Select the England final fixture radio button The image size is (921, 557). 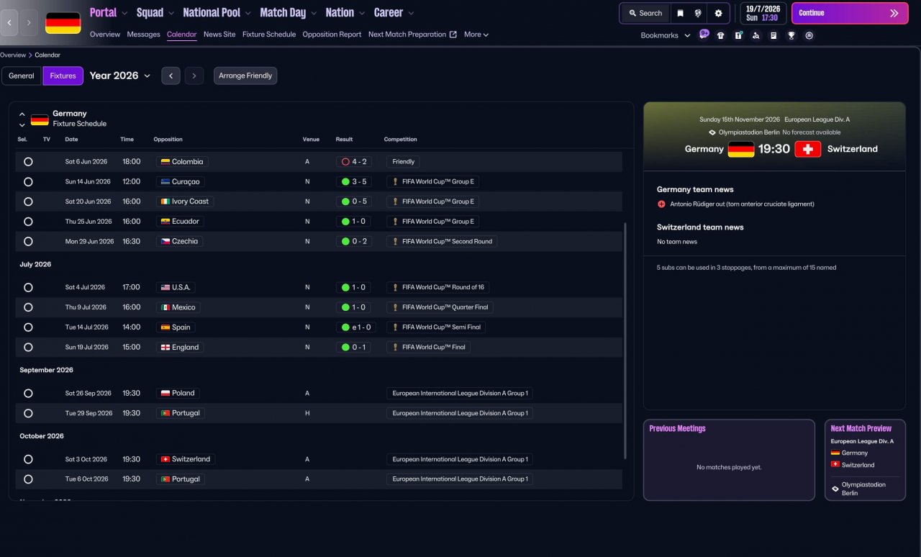(28, 348)
